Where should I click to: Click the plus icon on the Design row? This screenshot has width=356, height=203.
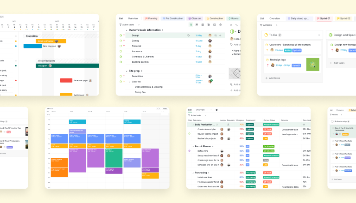[x=220, y=35]
